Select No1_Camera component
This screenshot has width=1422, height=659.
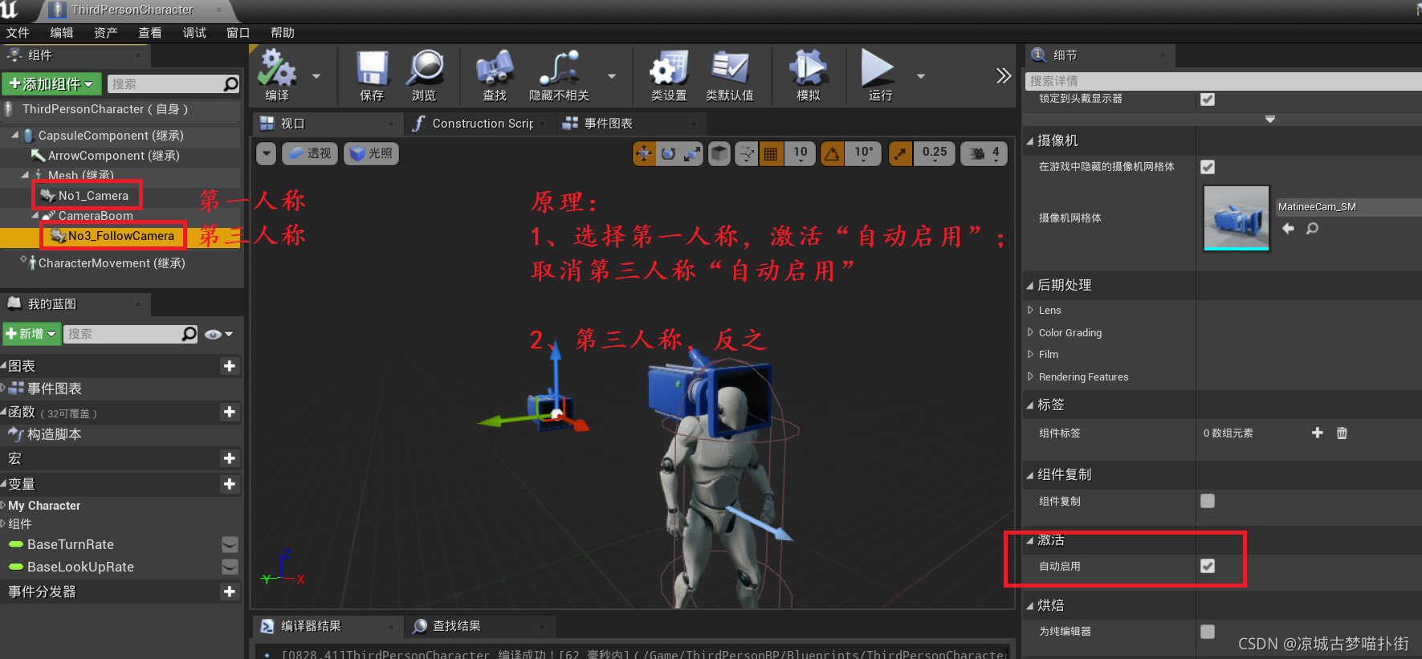pos(93,196)
